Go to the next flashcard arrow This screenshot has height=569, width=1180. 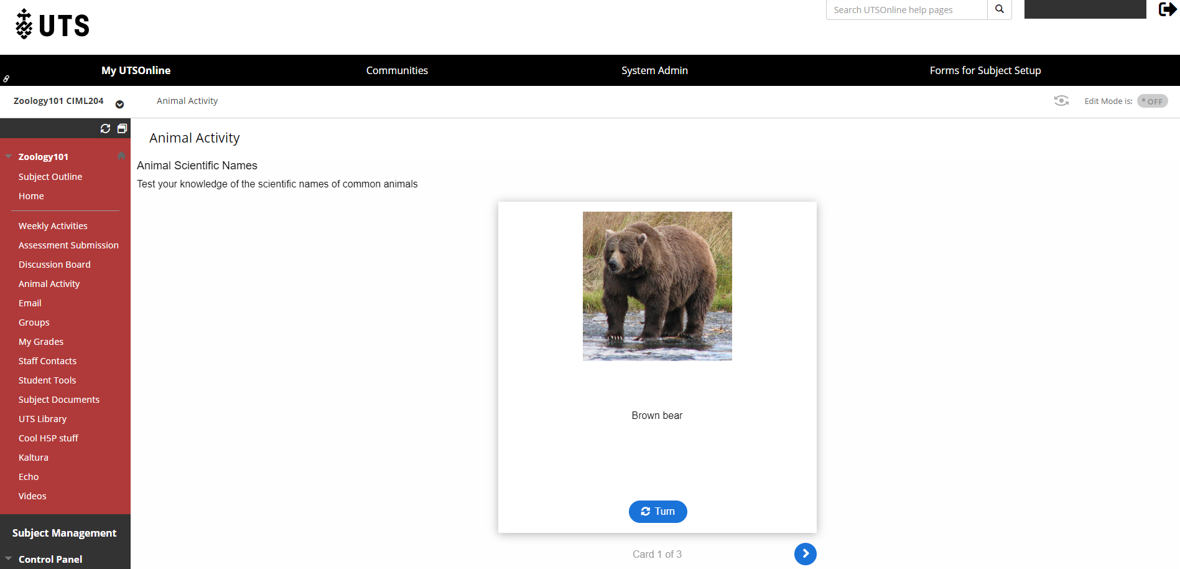click(805, 554)
